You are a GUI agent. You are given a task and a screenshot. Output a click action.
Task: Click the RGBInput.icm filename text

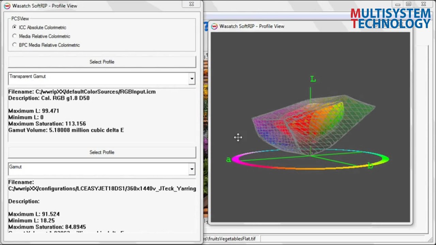click(82, 92)
